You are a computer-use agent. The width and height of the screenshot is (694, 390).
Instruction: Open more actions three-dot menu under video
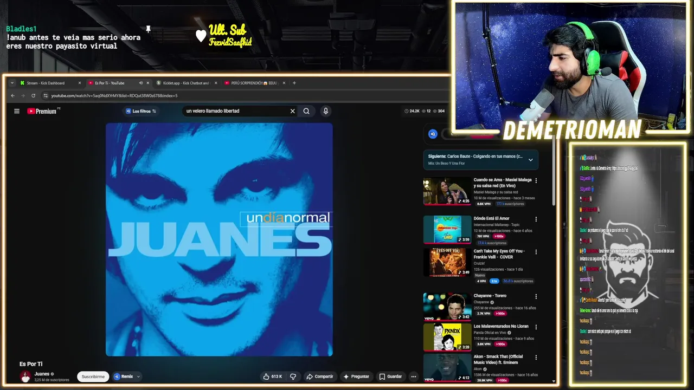[414, 376]
